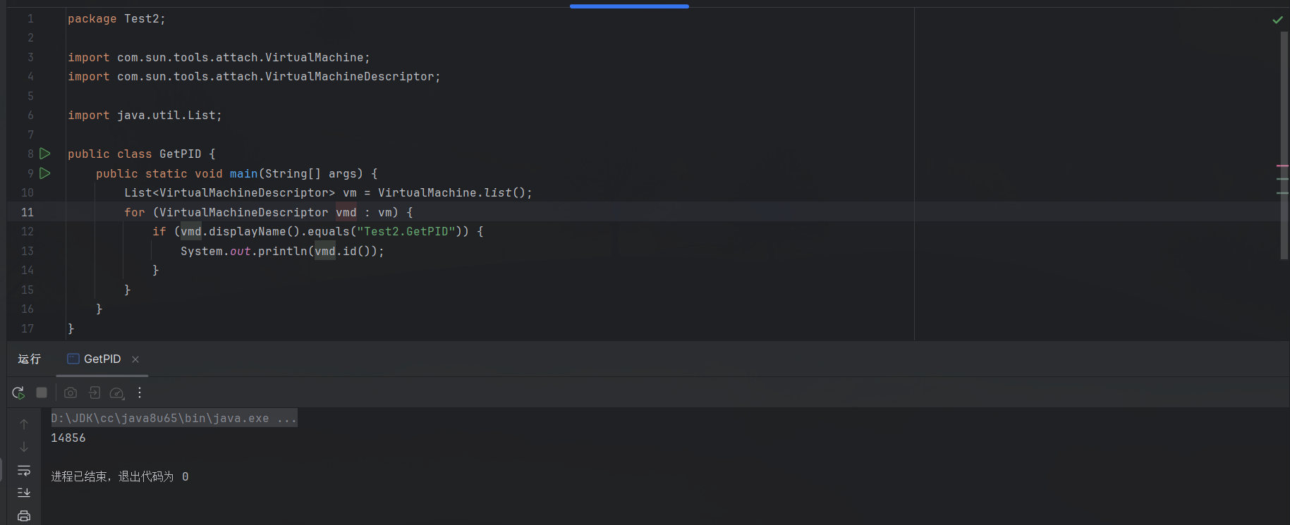Move down the stack trace arrow

pyautogui.click(x=24, y=447)
